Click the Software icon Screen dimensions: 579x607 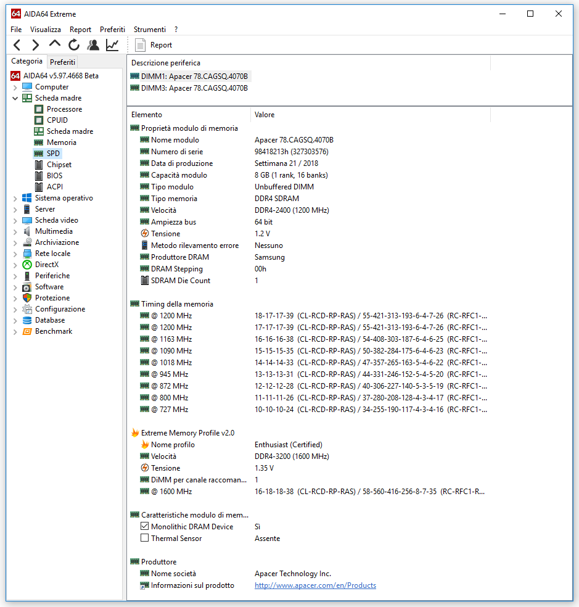tap(27, 287)
